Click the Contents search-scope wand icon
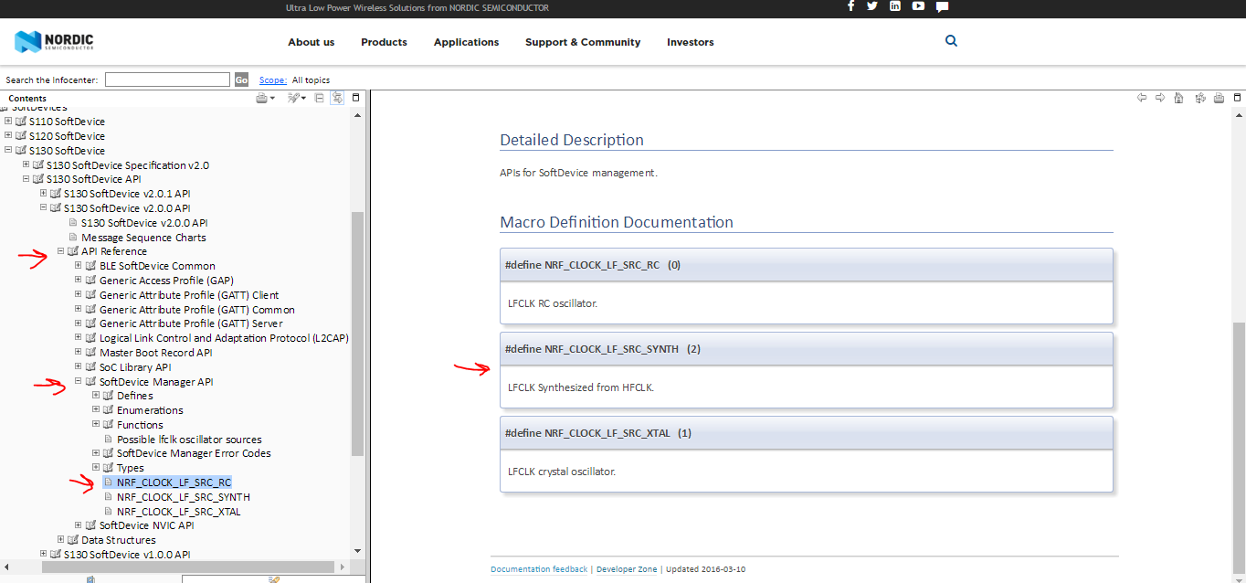The height and width of the screenshot is (583, 1246). (296, 98)
